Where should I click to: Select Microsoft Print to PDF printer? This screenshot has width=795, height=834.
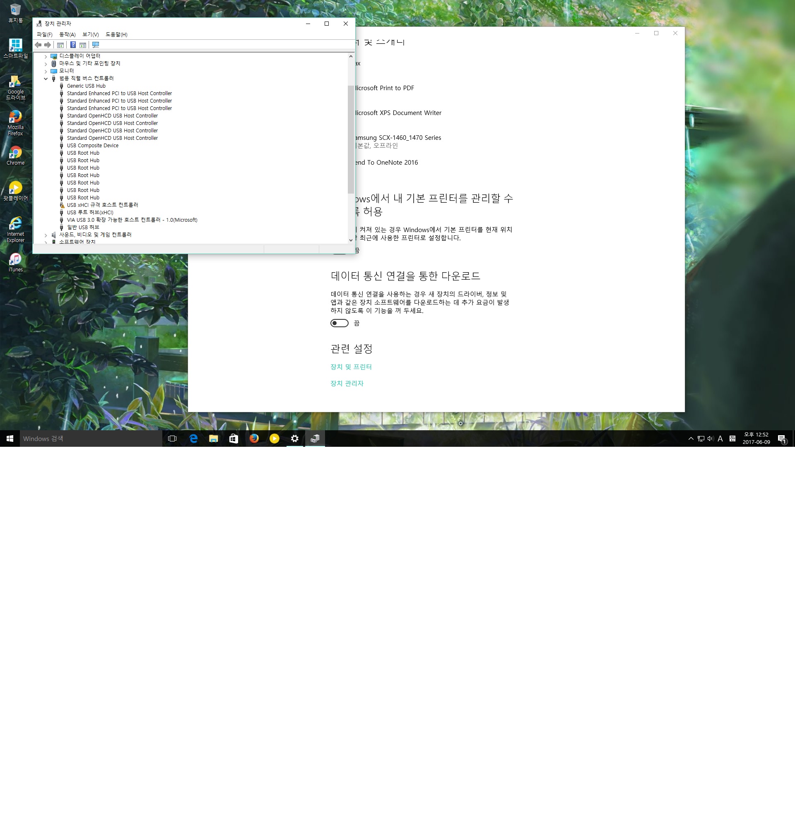coord(385,88)
